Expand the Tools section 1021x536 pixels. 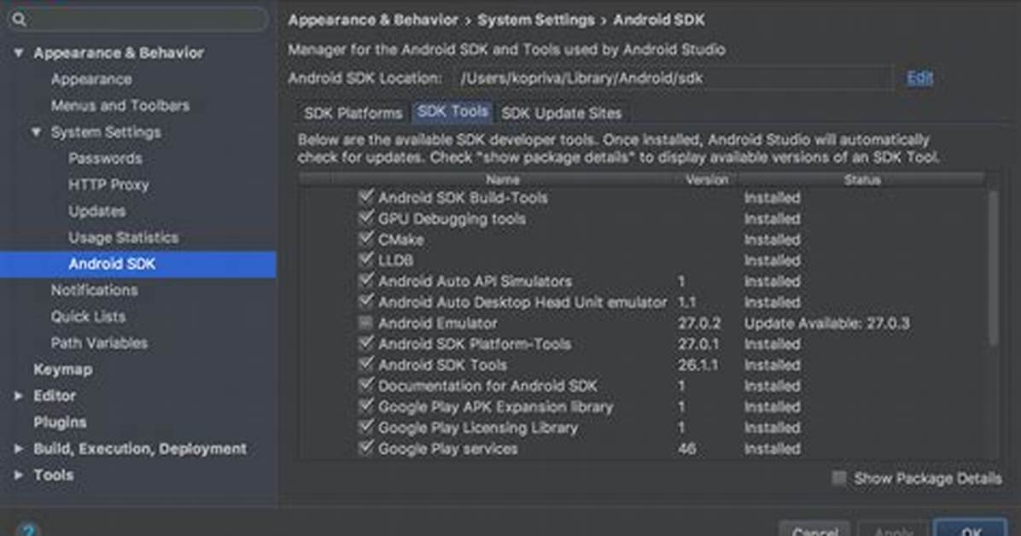coord(19,475)
